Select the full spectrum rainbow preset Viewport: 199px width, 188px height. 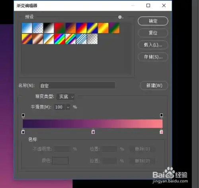pos(60,39)
